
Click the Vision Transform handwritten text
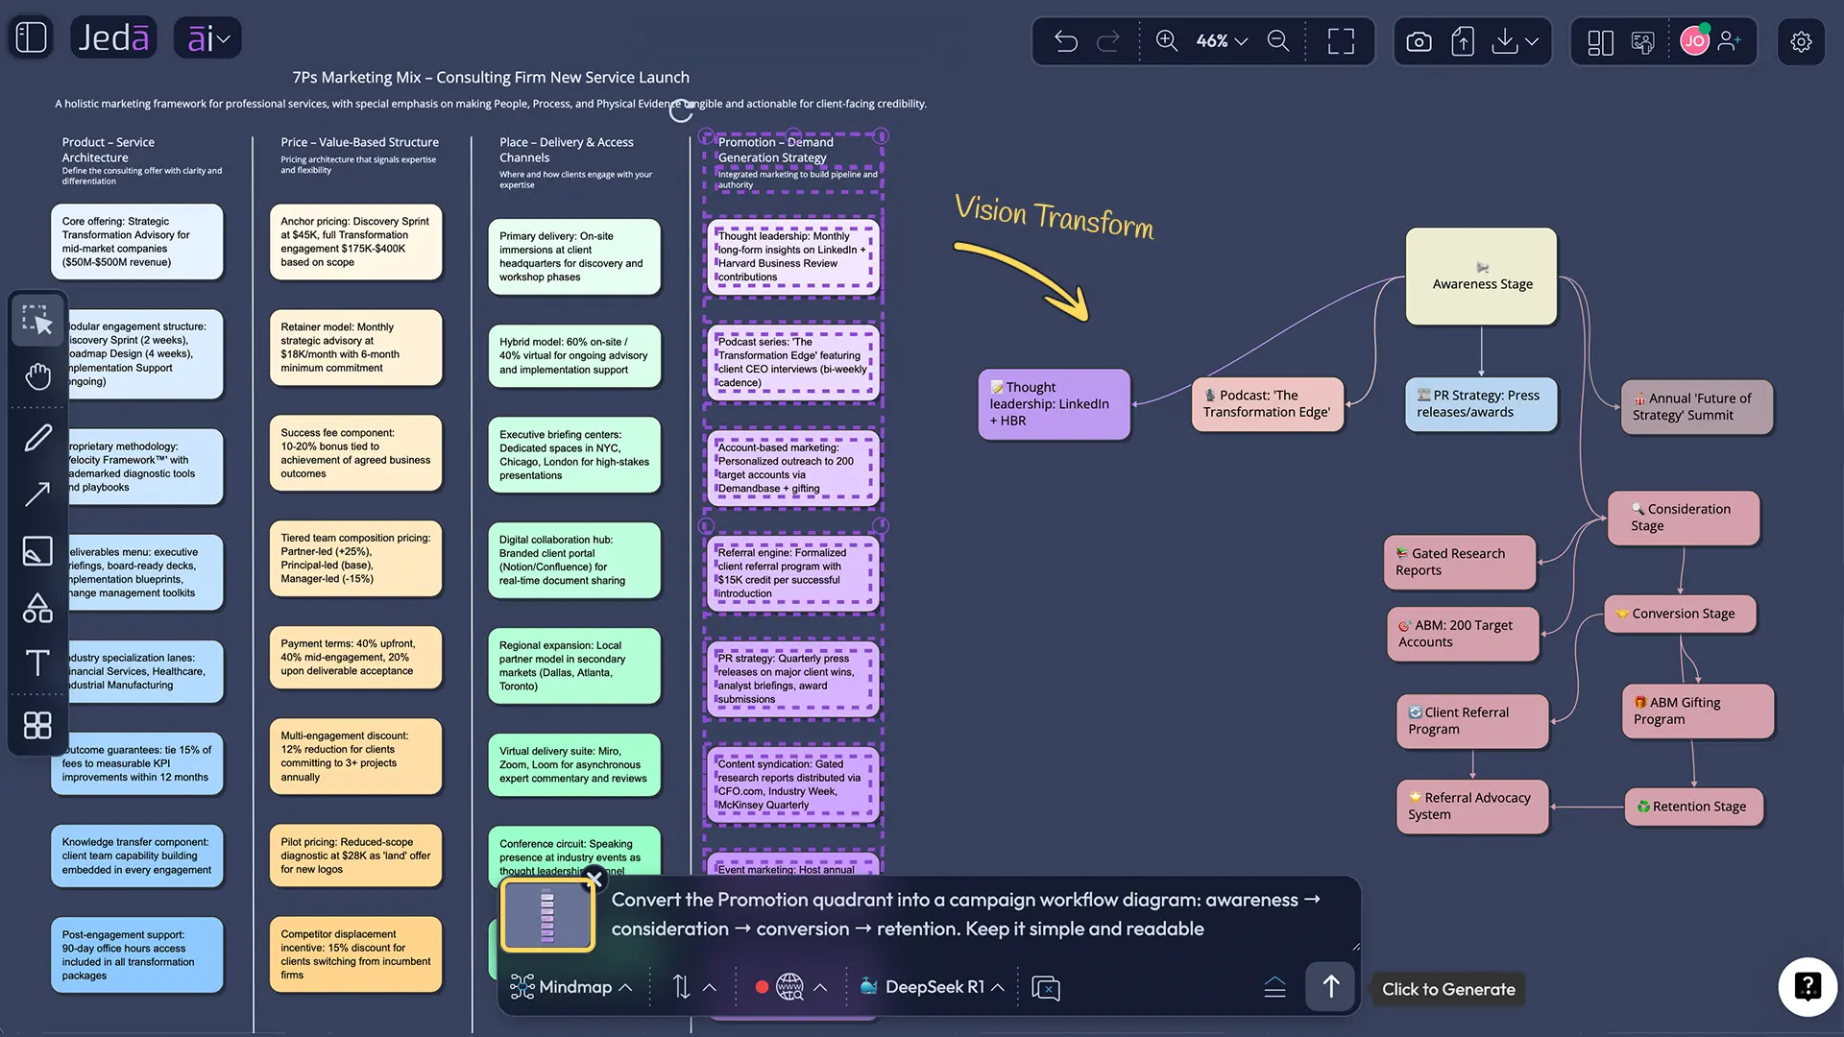click(1054, 217)
